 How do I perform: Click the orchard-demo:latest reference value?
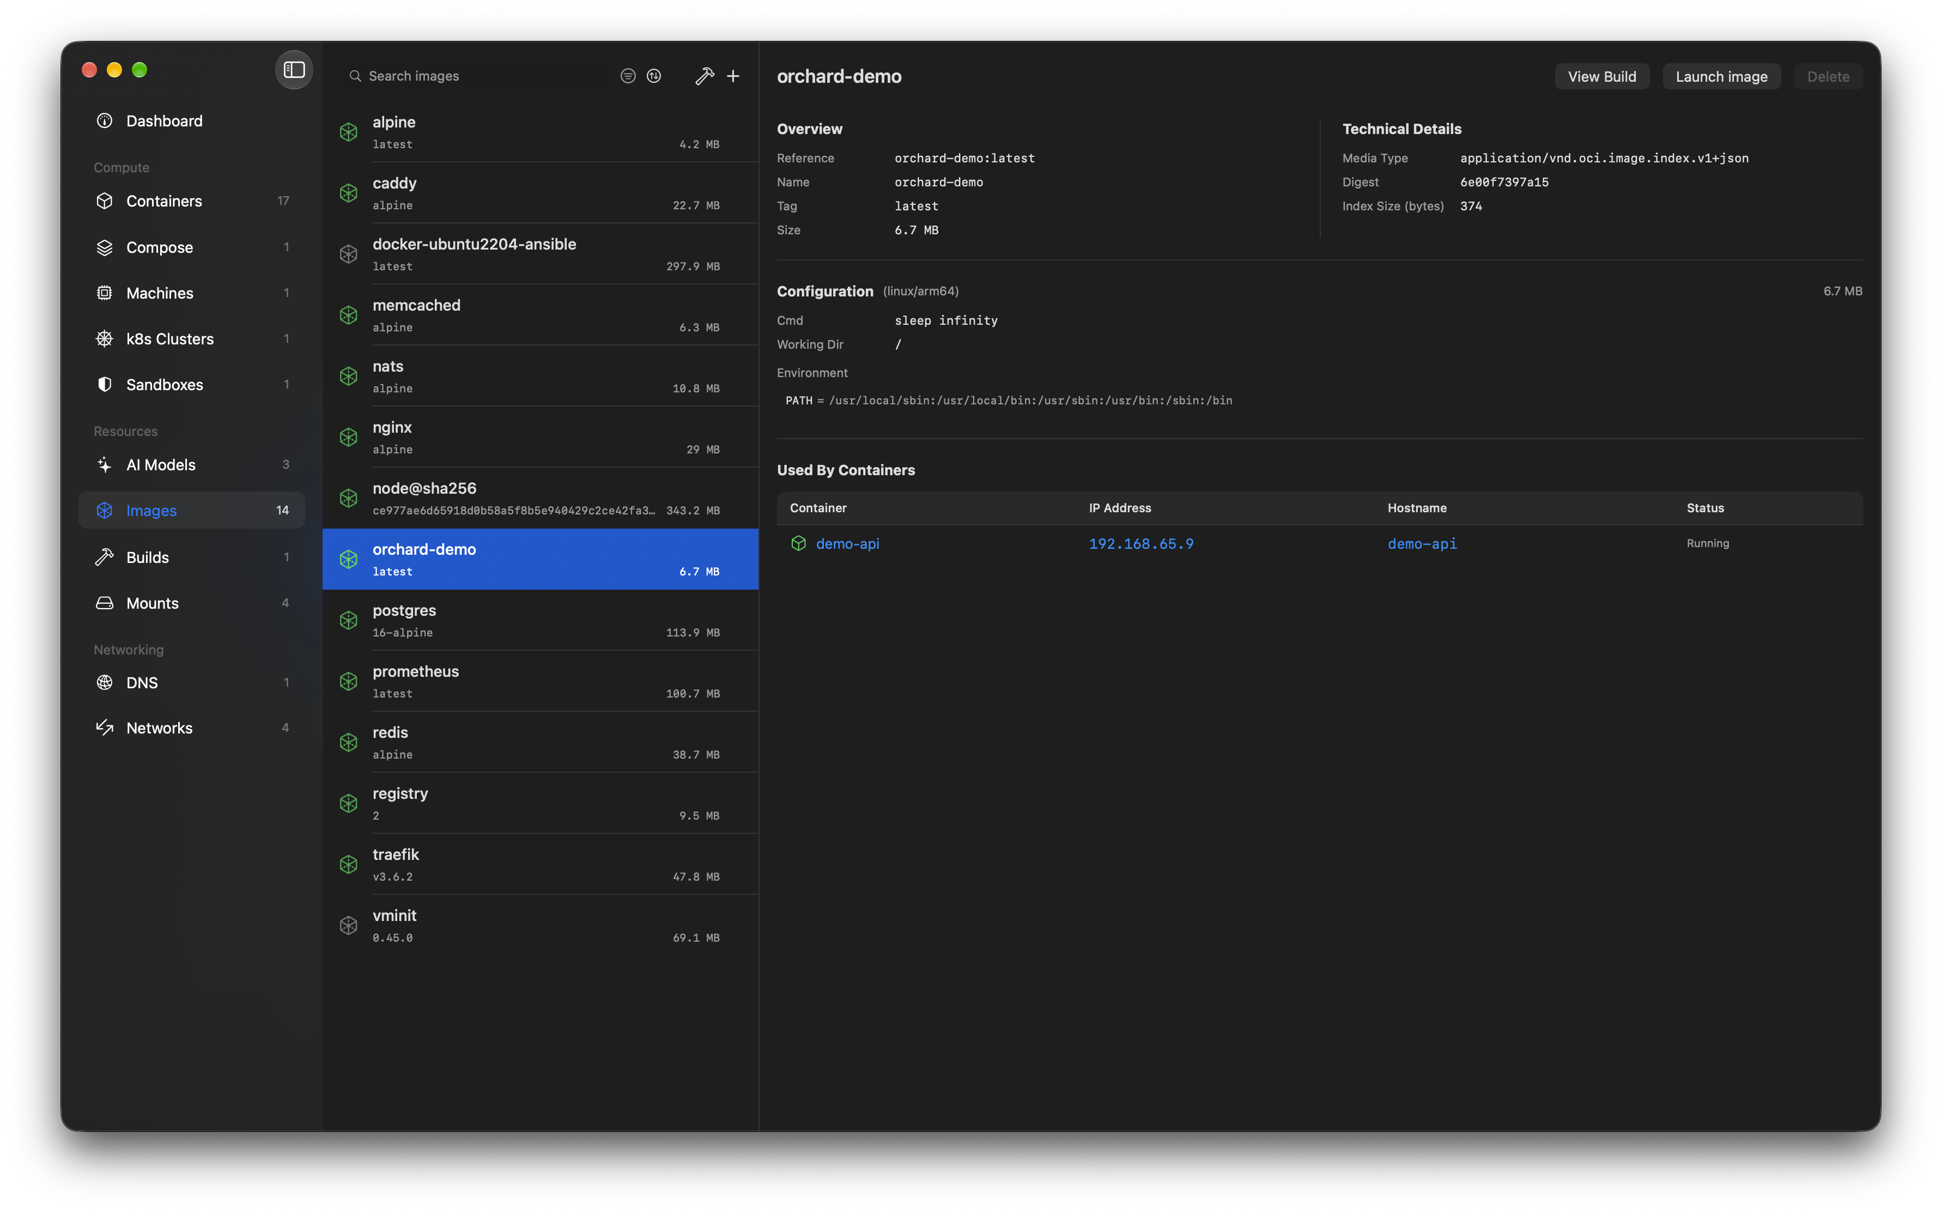(964, 158)
